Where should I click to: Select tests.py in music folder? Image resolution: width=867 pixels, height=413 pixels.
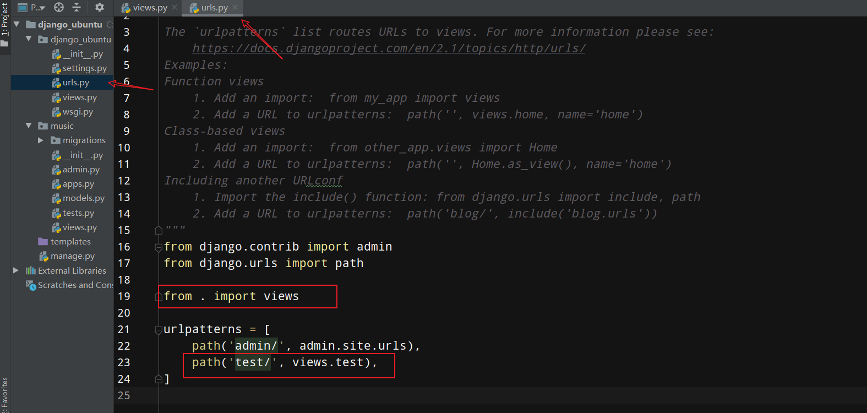[x=78, y=213]
